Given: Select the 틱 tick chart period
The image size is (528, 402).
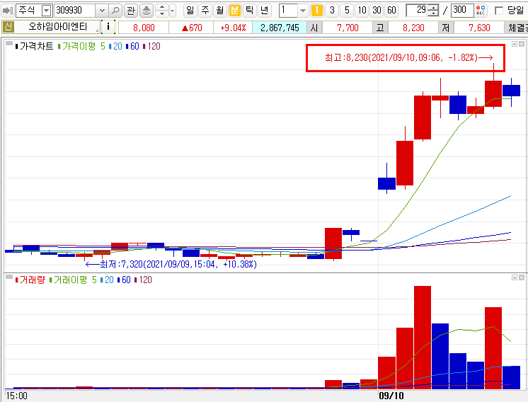Looking at the screenshot, I should tap(250, 10).
